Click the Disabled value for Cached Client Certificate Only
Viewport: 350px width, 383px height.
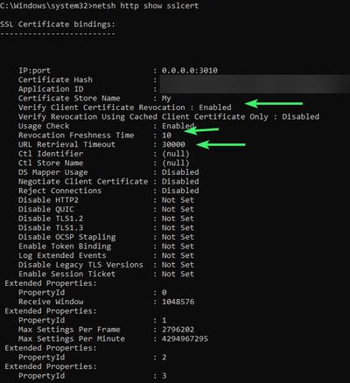click(x=300, y=116)
